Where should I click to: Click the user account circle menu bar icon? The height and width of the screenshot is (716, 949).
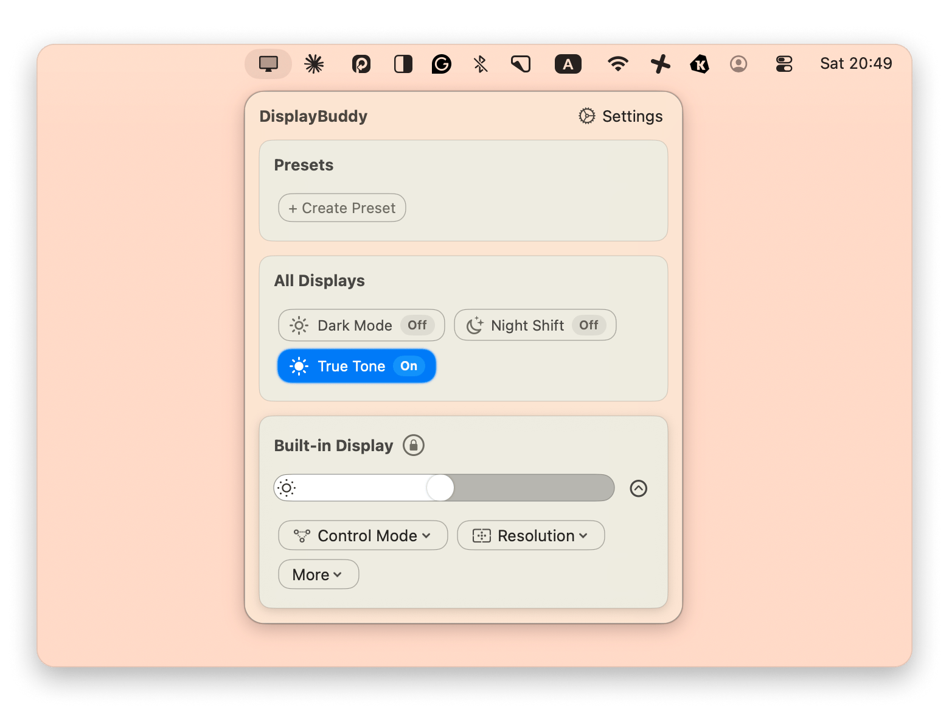pyautogui.click(x=739, y=64)
